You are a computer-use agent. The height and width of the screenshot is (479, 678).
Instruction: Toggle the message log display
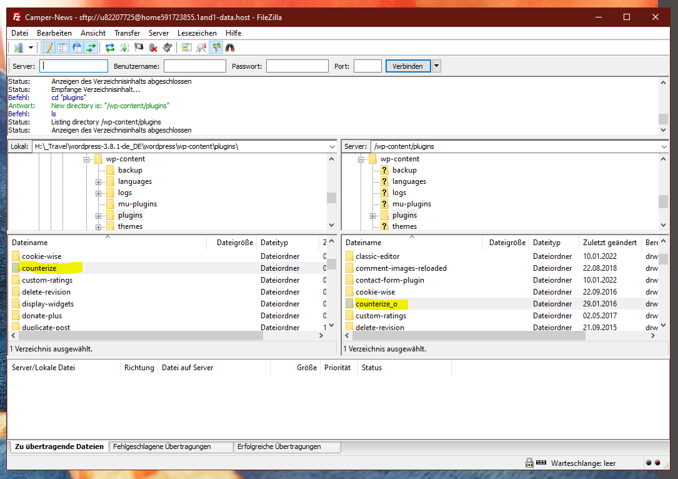[48, 48]
